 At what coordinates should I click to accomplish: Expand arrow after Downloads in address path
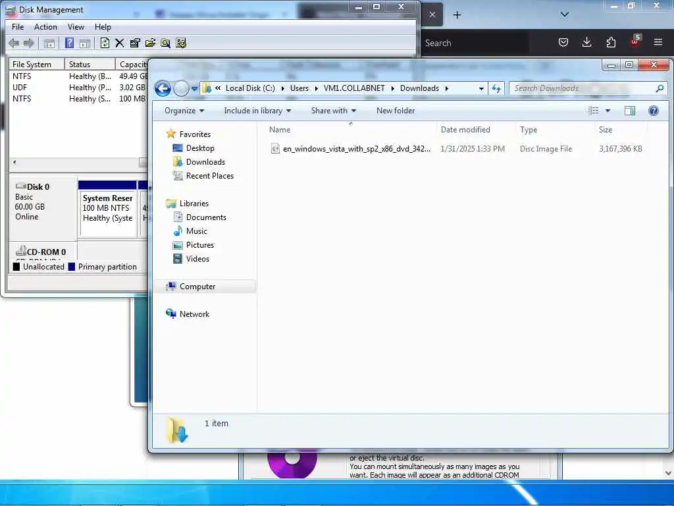447,88
